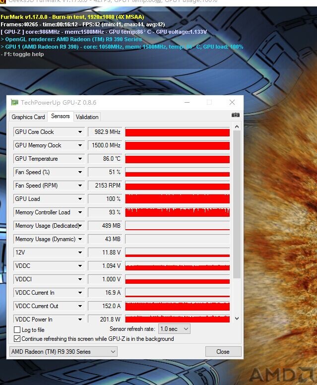Click the GPU Load history graph

pos(177,199)
